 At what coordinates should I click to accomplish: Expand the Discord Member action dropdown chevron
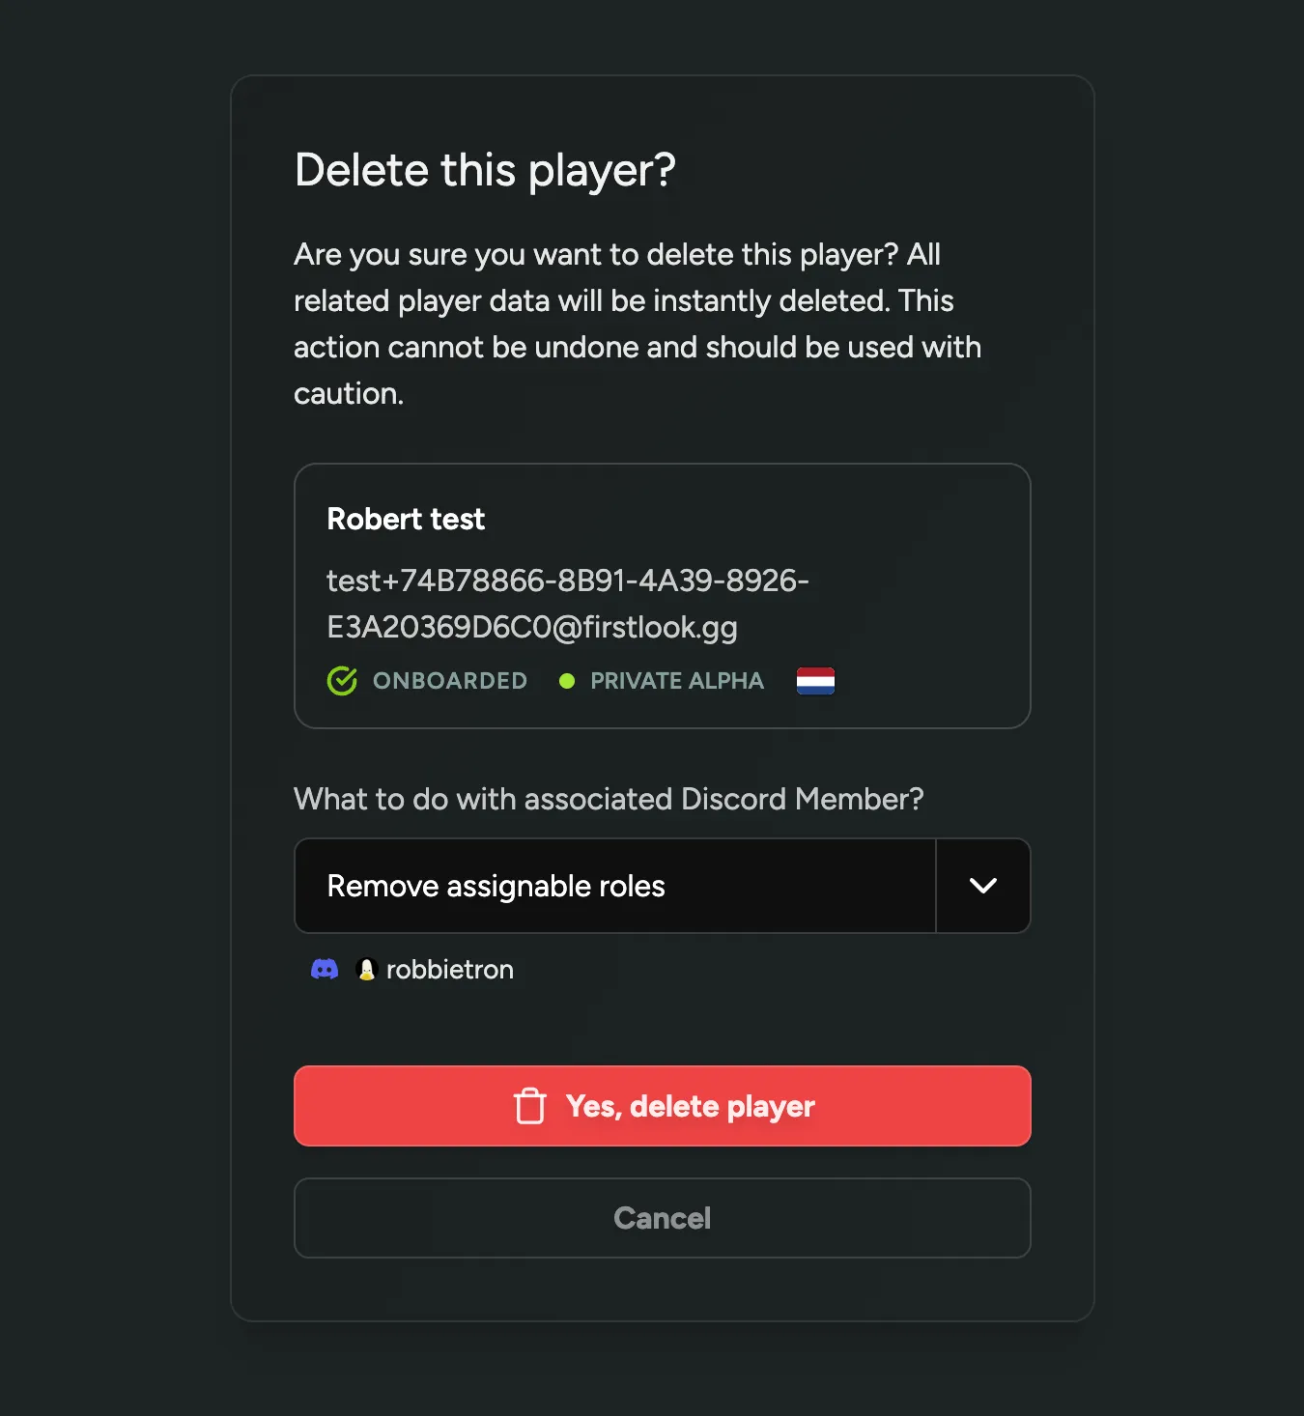(x=982, y=886)
